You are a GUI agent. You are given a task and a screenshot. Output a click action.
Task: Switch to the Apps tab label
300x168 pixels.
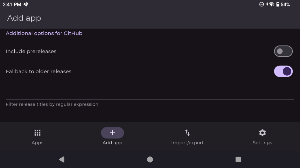click(x=37, y=143)
